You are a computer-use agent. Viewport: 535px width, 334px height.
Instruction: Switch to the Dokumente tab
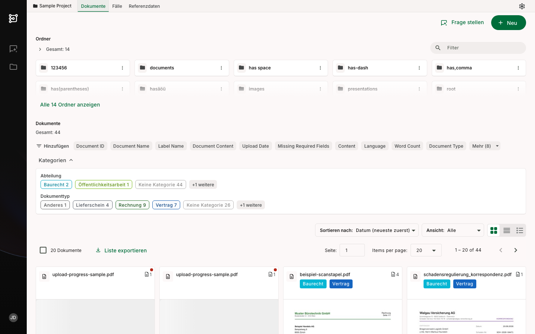coord(93,6)
